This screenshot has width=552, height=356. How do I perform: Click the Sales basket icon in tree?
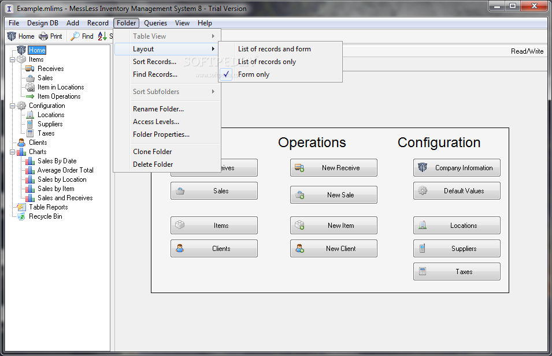(30, 78)
